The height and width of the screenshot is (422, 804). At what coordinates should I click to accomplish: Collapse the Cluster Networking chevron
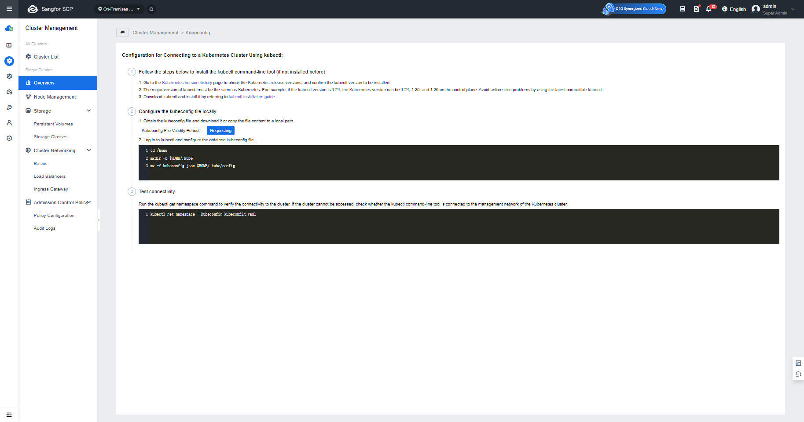click(89, 150)
